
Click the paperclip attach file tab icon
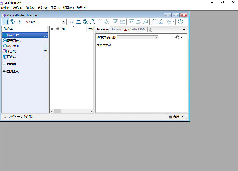point(151,29)
